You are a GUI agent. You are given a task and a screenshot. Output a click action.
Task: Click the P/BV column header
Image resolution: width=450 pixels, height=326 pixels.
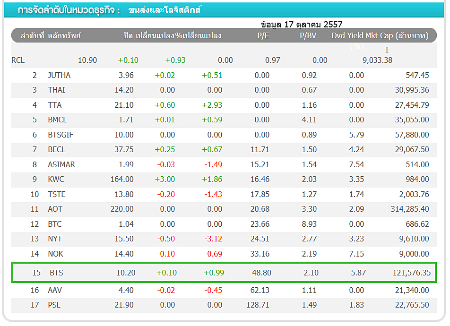(308, 35)
